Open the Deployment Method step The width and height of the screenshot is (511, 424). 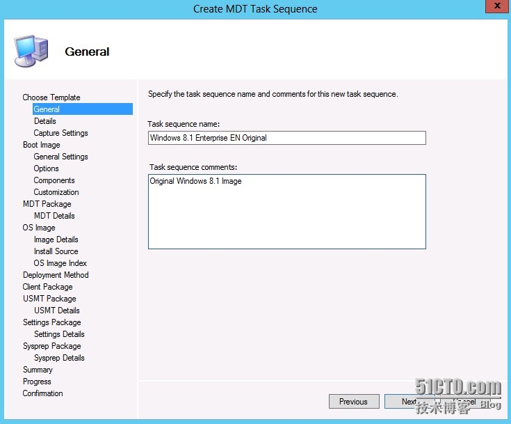click(56, 275)
